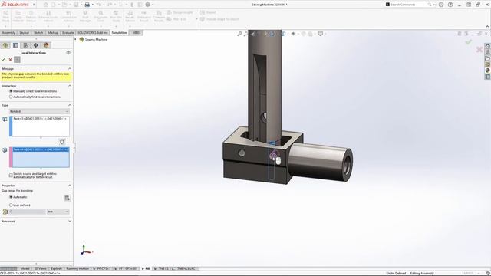Click the SOLIDWORKS logo menu
This screenshot has height=276, width=491.
[15, 5]
